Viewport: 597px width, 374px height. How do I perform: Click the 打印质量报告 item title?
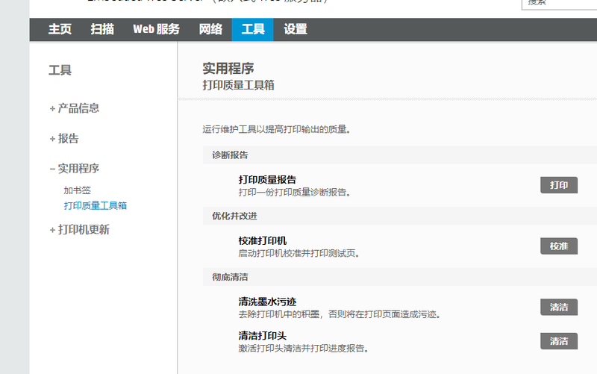point(267,180)
